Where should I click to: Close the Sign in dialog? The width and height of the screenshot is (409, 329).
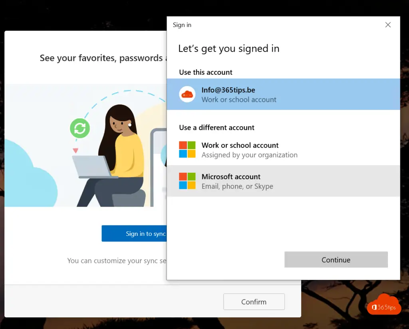coord(388,25)
